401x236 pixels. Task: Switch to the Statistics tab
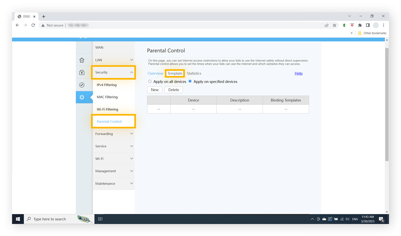point(194,74)
